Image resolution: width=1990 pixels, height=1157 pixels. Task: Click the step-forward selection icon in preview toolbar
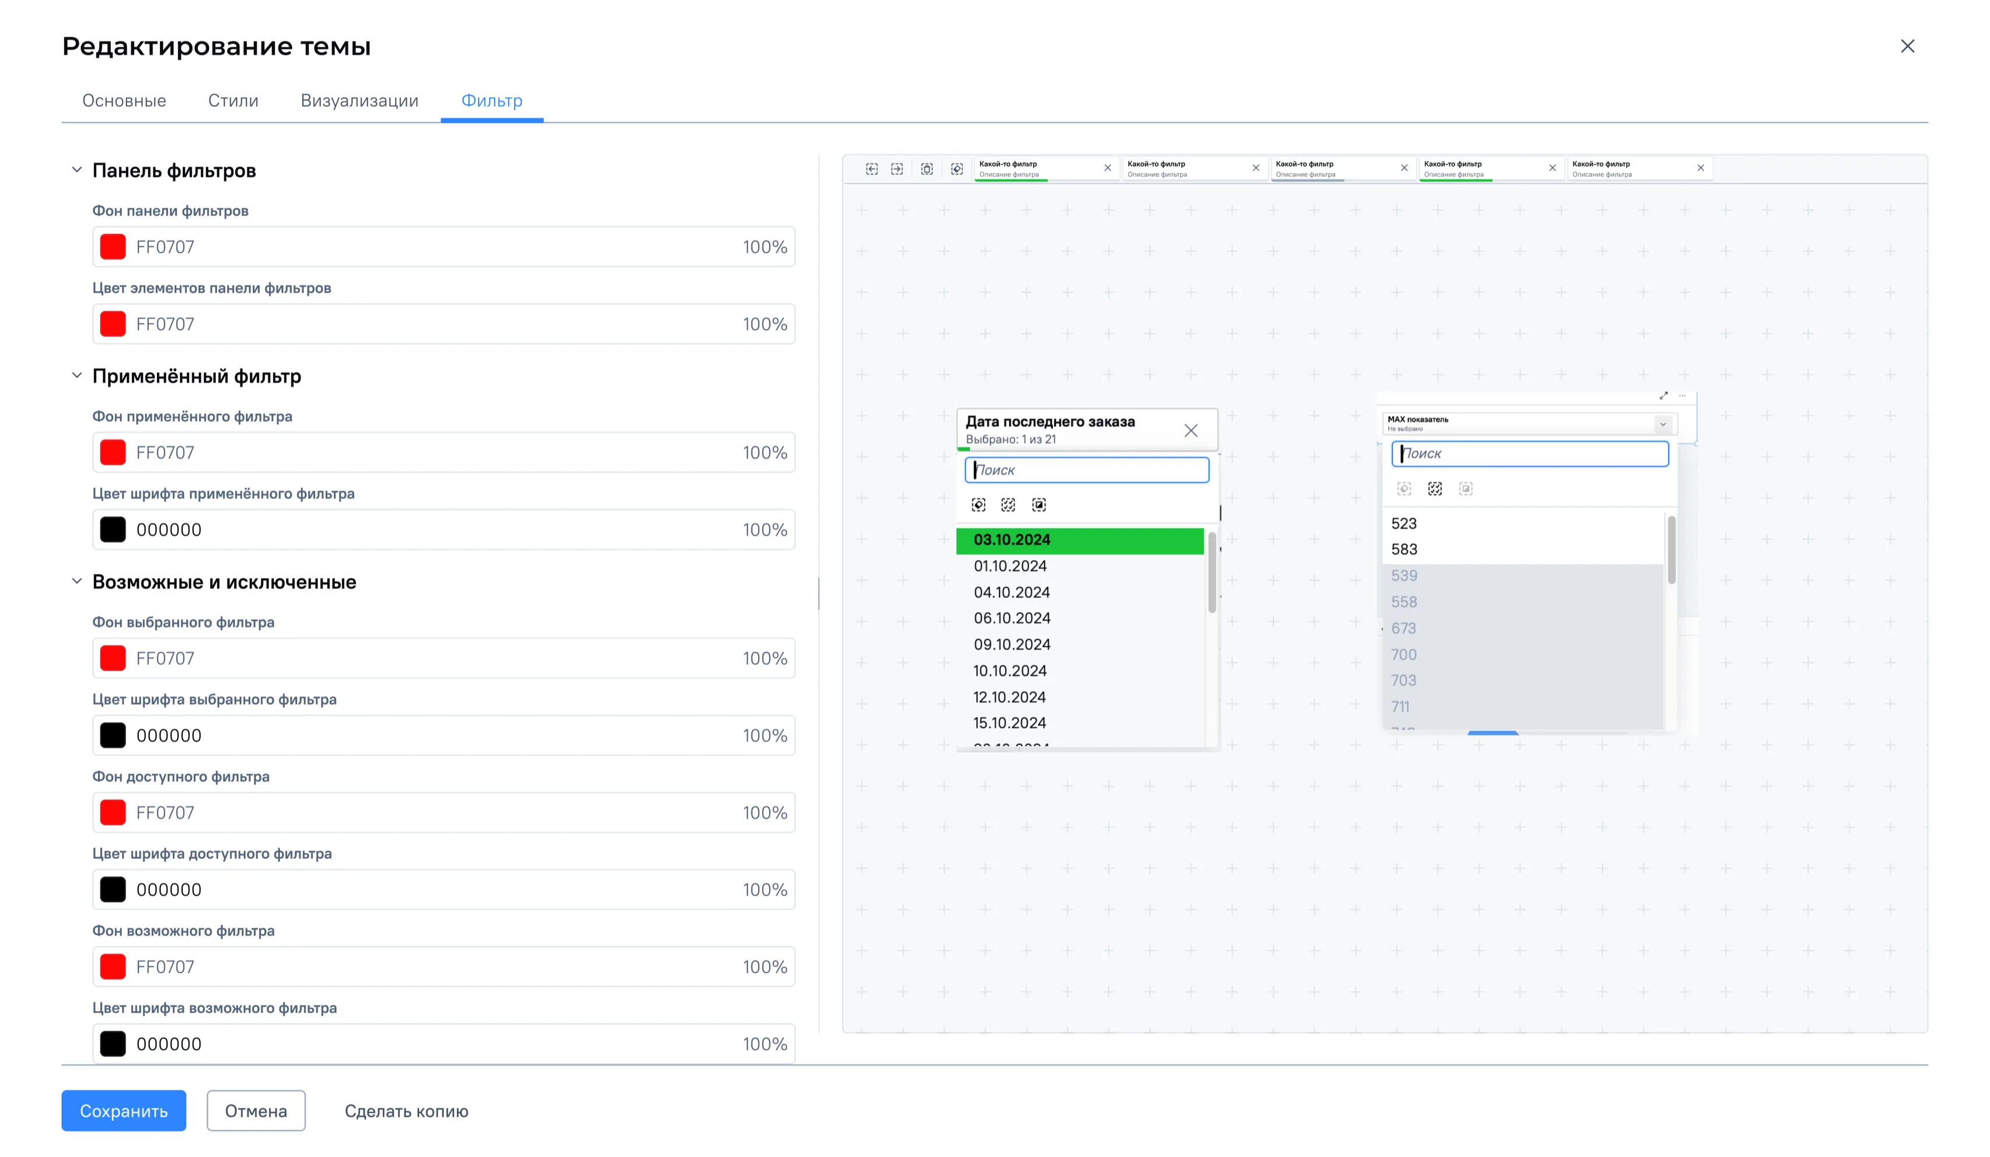897,169
